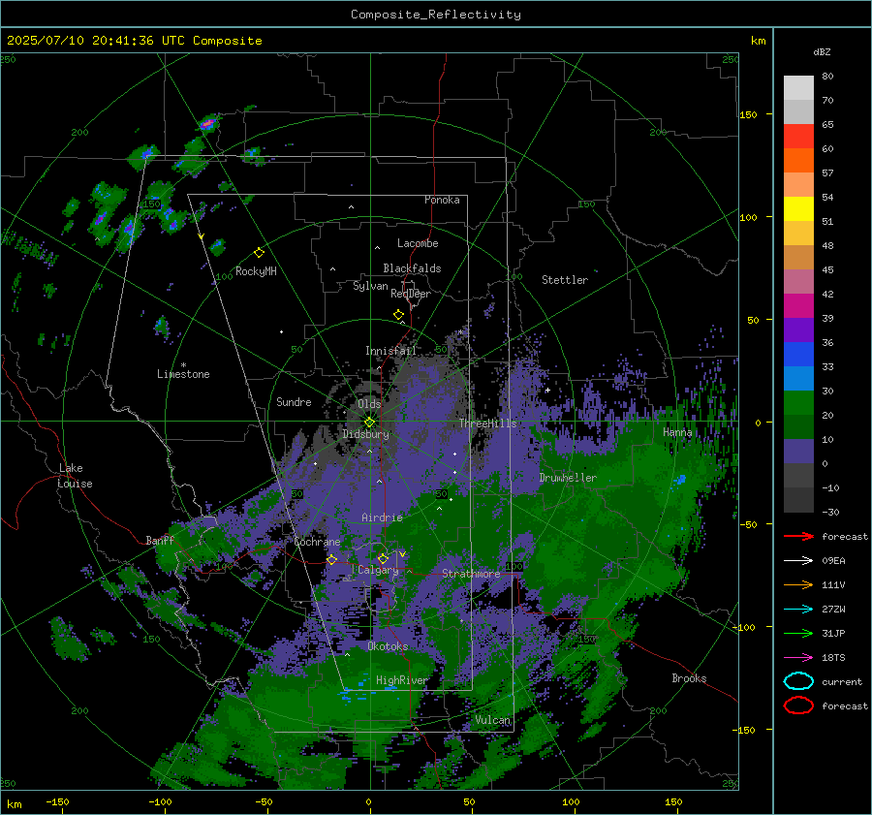Click the light blue 33 dBZ swatch

click(x=798, y=378)
